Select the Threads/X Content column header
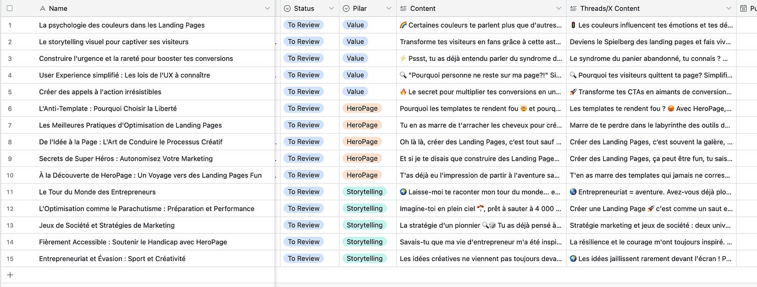 (x=651, y=8)
